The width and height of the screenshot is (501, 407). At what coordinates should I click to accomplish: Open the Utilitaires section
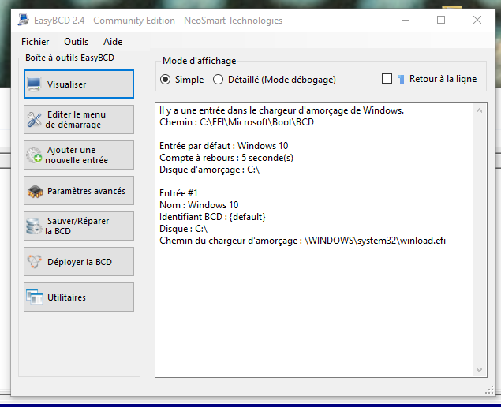coord(79,297)
